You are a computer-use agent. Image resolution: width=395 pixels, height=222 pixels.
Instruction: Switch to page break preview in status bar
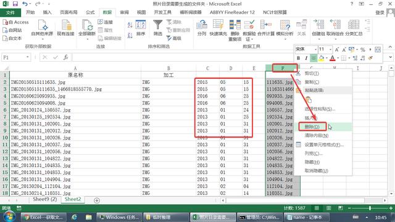340,208
